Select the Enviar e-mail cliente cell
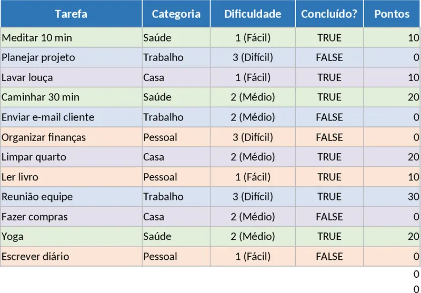Screen dimensions: 421x293 tap(71, 117)
